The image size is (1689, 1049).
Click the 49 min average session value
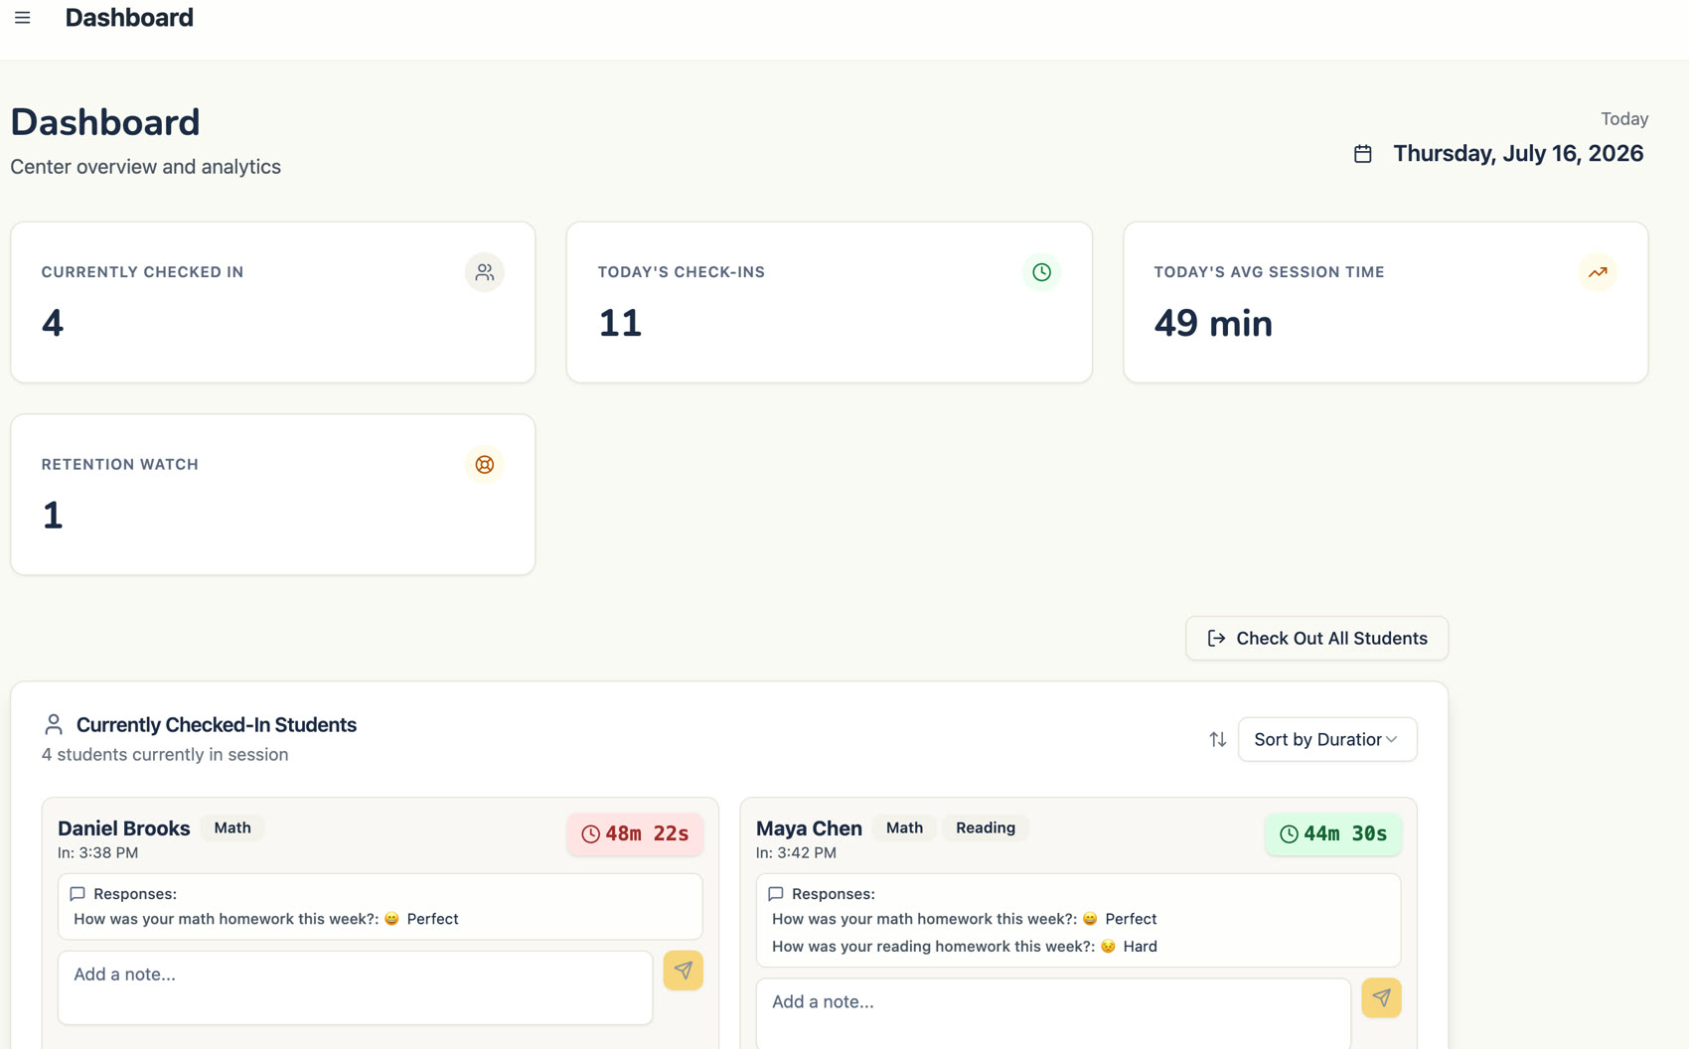1213,324
